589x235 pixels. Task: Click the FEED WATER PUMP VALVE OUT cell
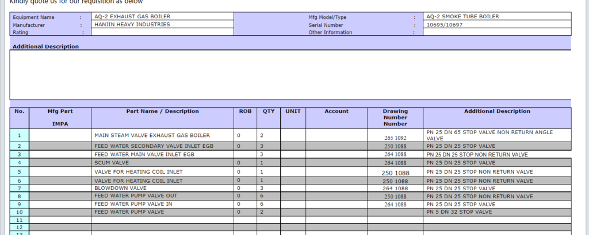pyautogui.click(x=162, y=196)
